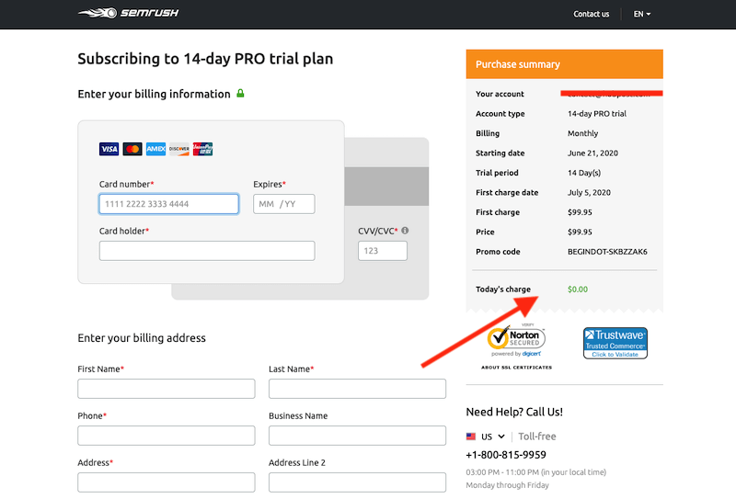This screenshot has height=499, width=736.
Task: Focus the Business Name field
Action: (x=357, y=436)
